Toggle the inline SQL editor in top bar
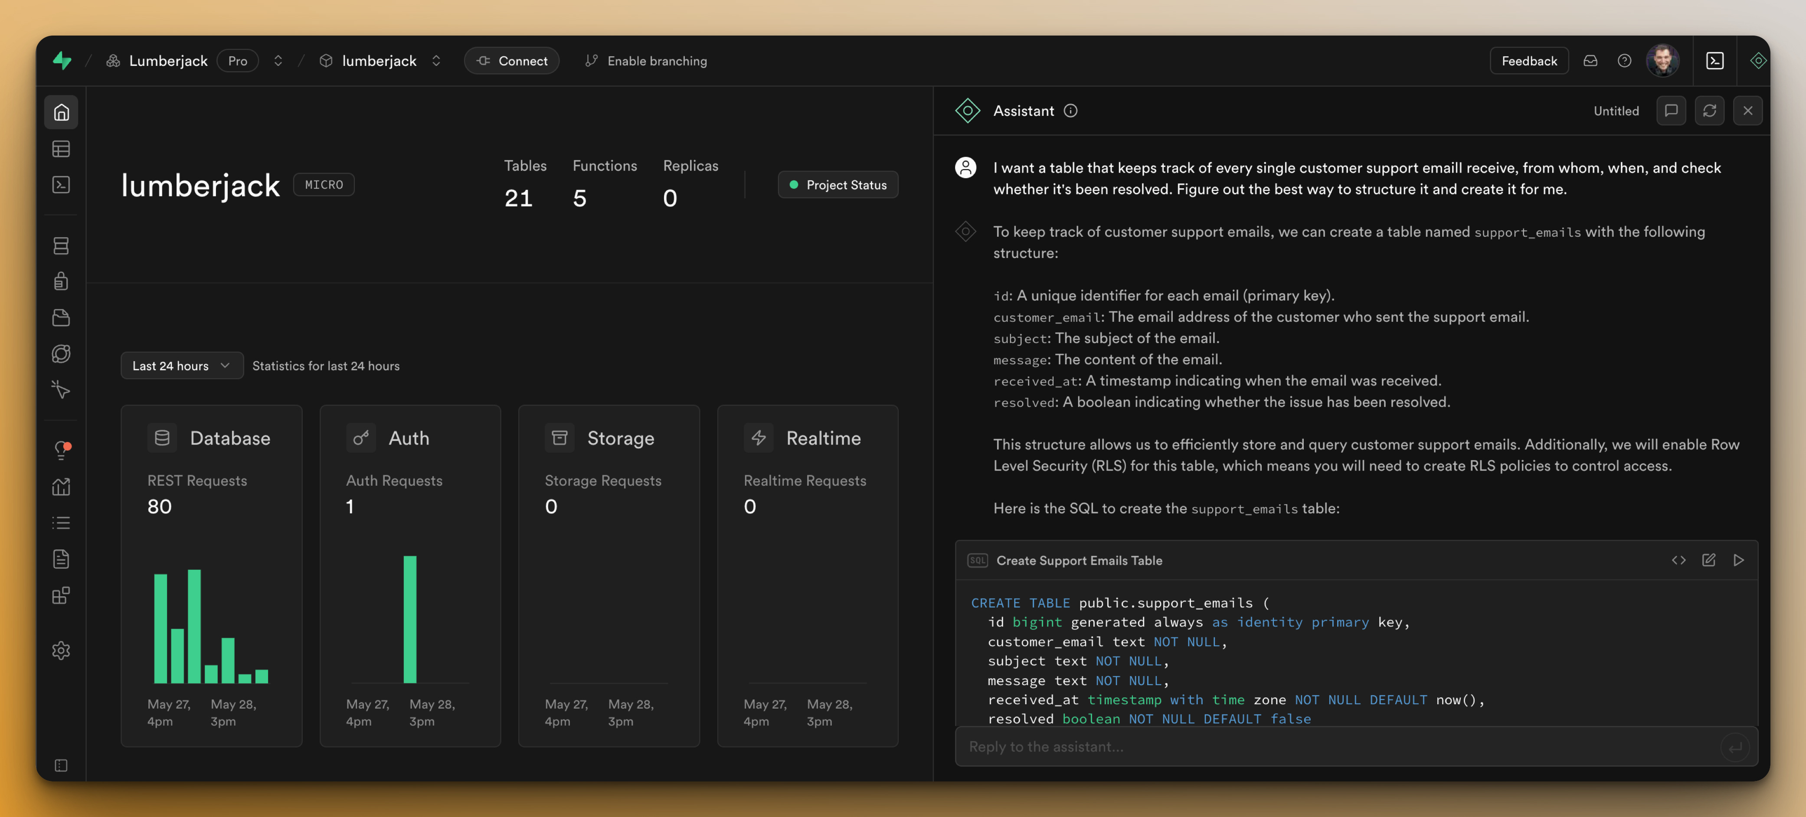 click(x=1714, y=61)
